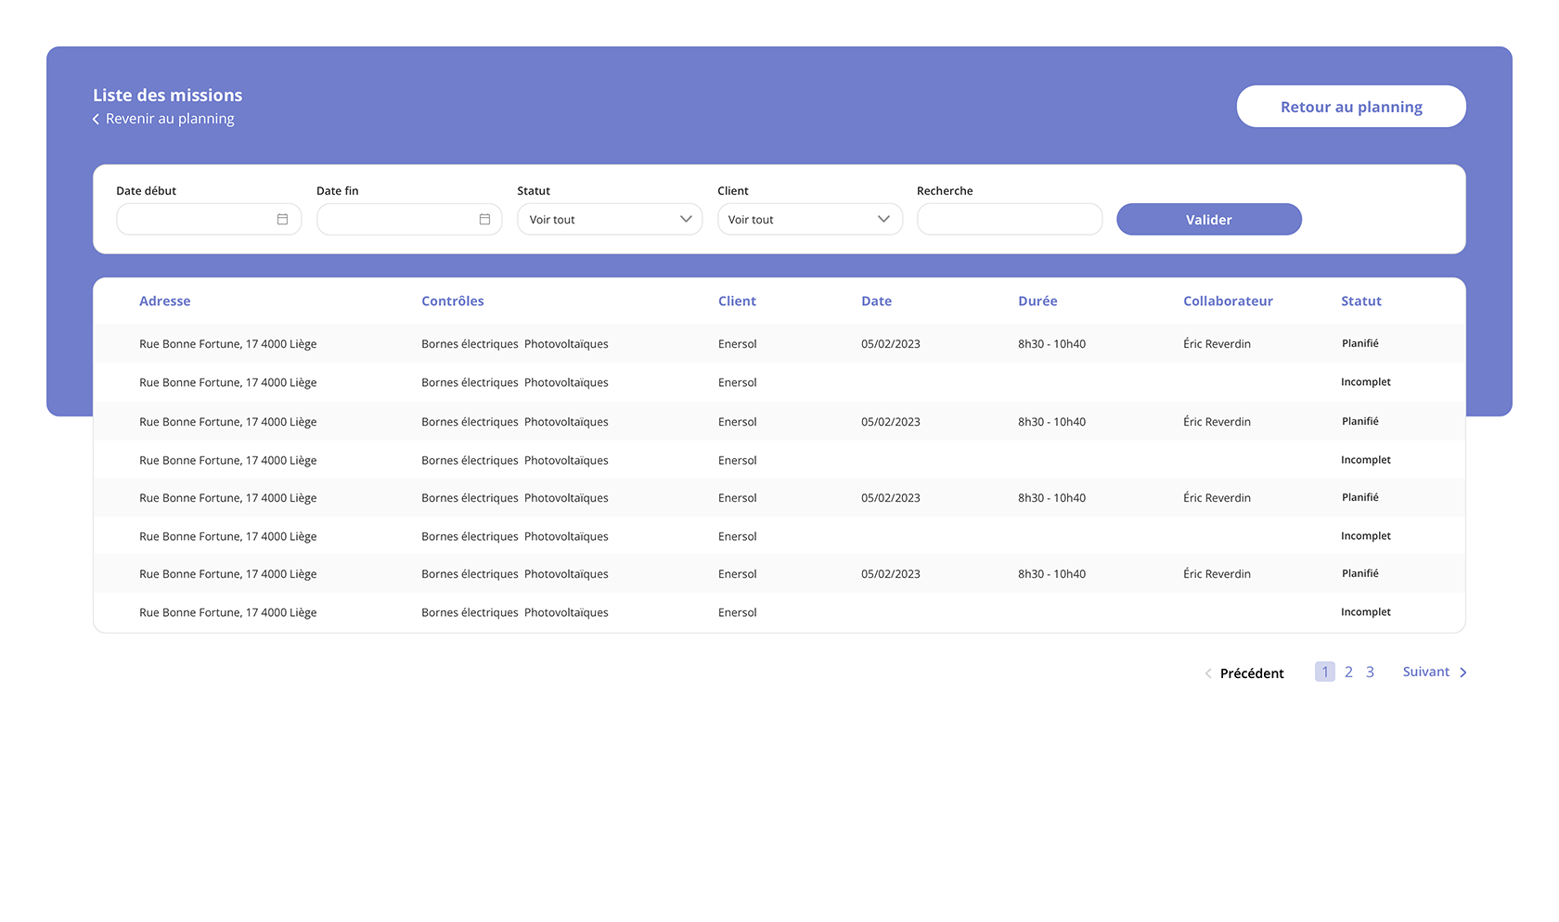This screenshot has height=922, width=1559.
Task: Sort by the Durée column header
Action: coord(1037,301)
